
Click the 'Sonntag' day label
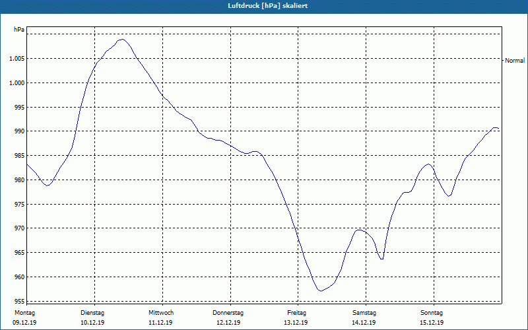coord(432,313)
